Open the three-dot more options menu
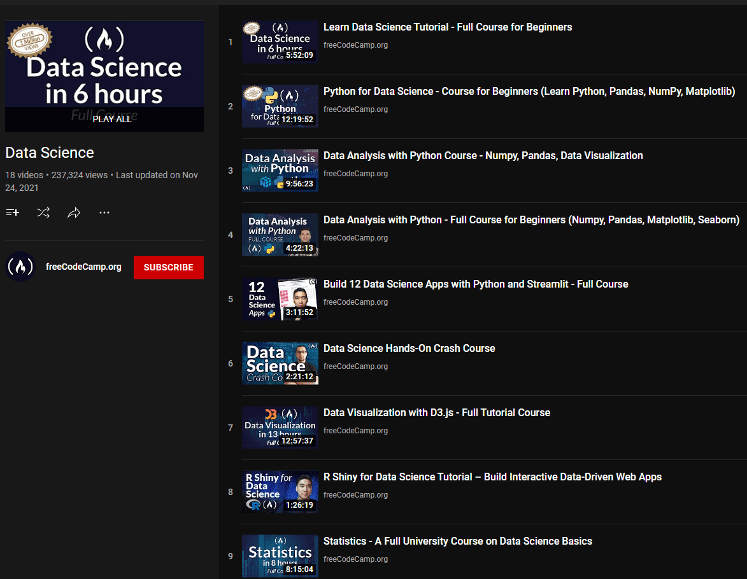 coord(104,213)
